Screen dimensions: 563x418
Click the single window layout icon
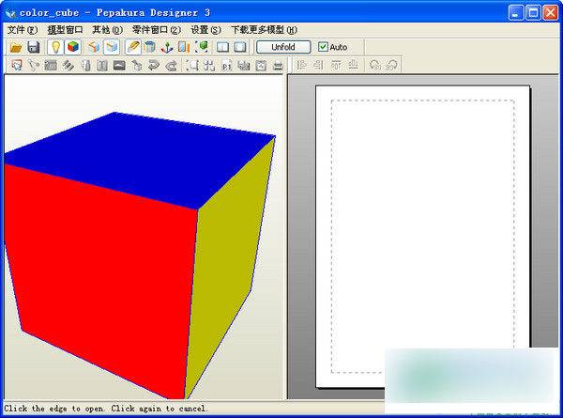240,47
